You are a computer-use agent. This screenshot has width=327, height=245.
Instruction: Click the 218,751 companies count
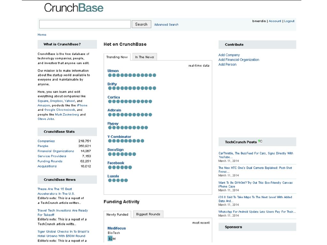coord(84,141)
